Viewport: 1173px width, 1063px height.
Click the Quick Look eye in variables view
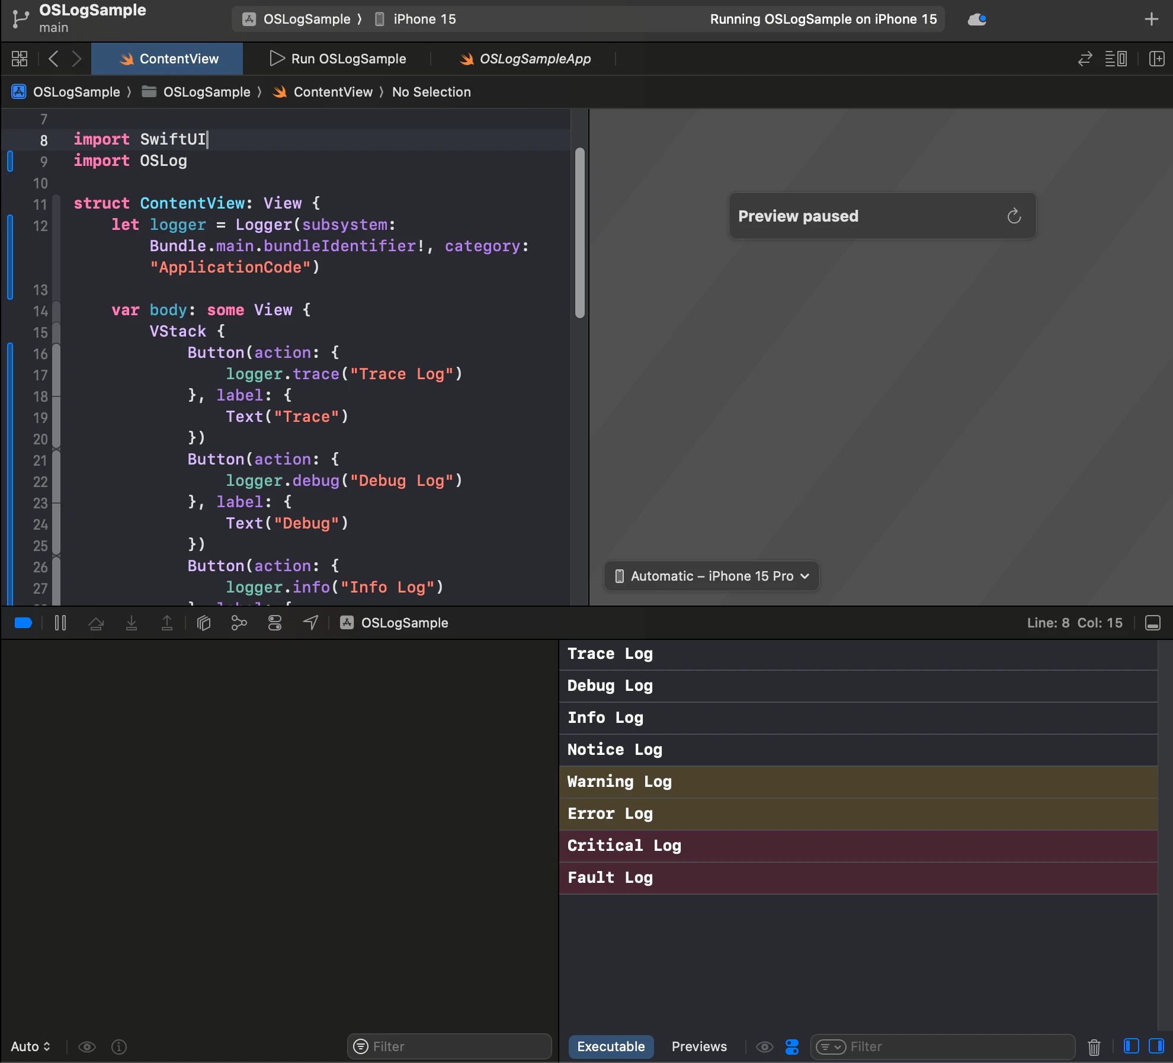click(87, 1047)
